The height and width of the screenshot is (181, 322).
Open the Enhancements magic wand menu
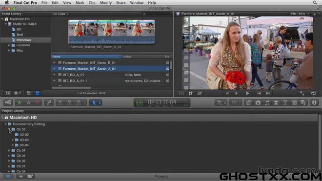(221, 102)
